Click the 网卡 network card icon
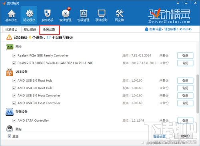200x146 pixels. tap(10, 47)
